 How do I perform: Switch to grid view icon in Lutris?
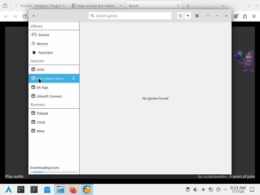point(181,16)
